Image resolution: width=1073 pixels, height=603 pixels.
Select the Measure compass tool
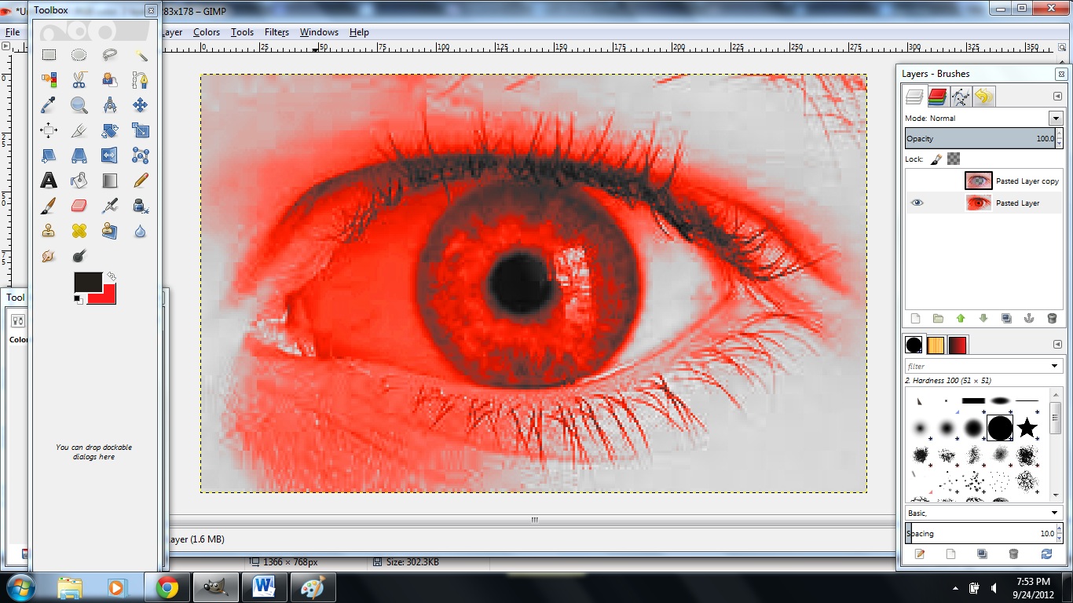[110, 105]
